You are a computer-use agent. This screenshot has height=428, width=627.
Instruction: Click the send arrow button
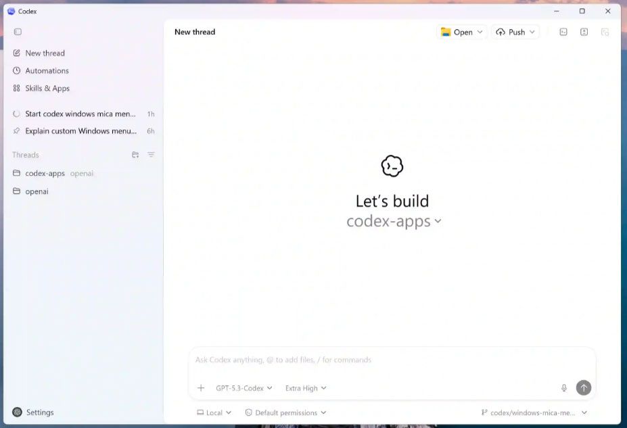click(x=584, y=387)
